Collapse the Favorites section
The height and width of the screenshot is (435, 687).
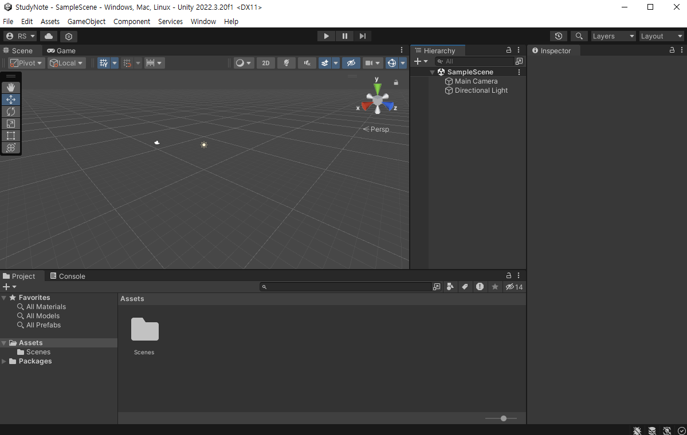[x=4, y=298]
